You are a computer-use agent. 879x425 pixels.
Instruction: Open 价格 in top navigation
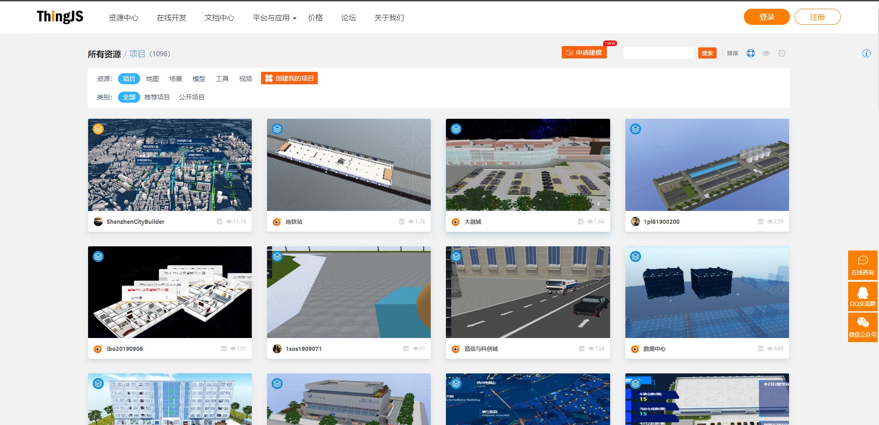(x=315, y=17)
